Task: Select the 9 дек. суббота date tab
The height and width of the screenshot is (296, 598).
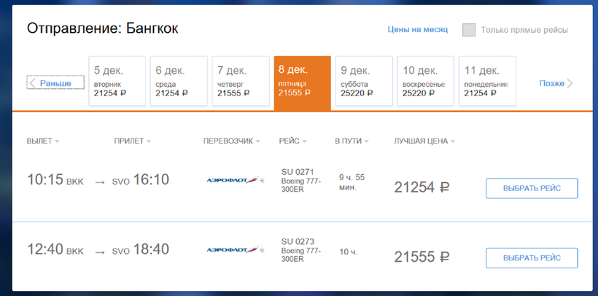Action: 364,81
